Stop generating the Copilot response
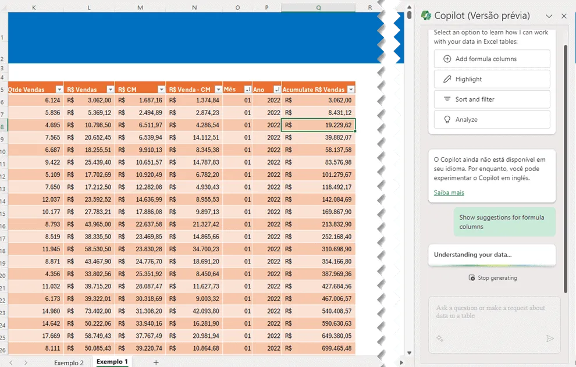The height and width of the screenshot is (367, 576). pos(493,278)
